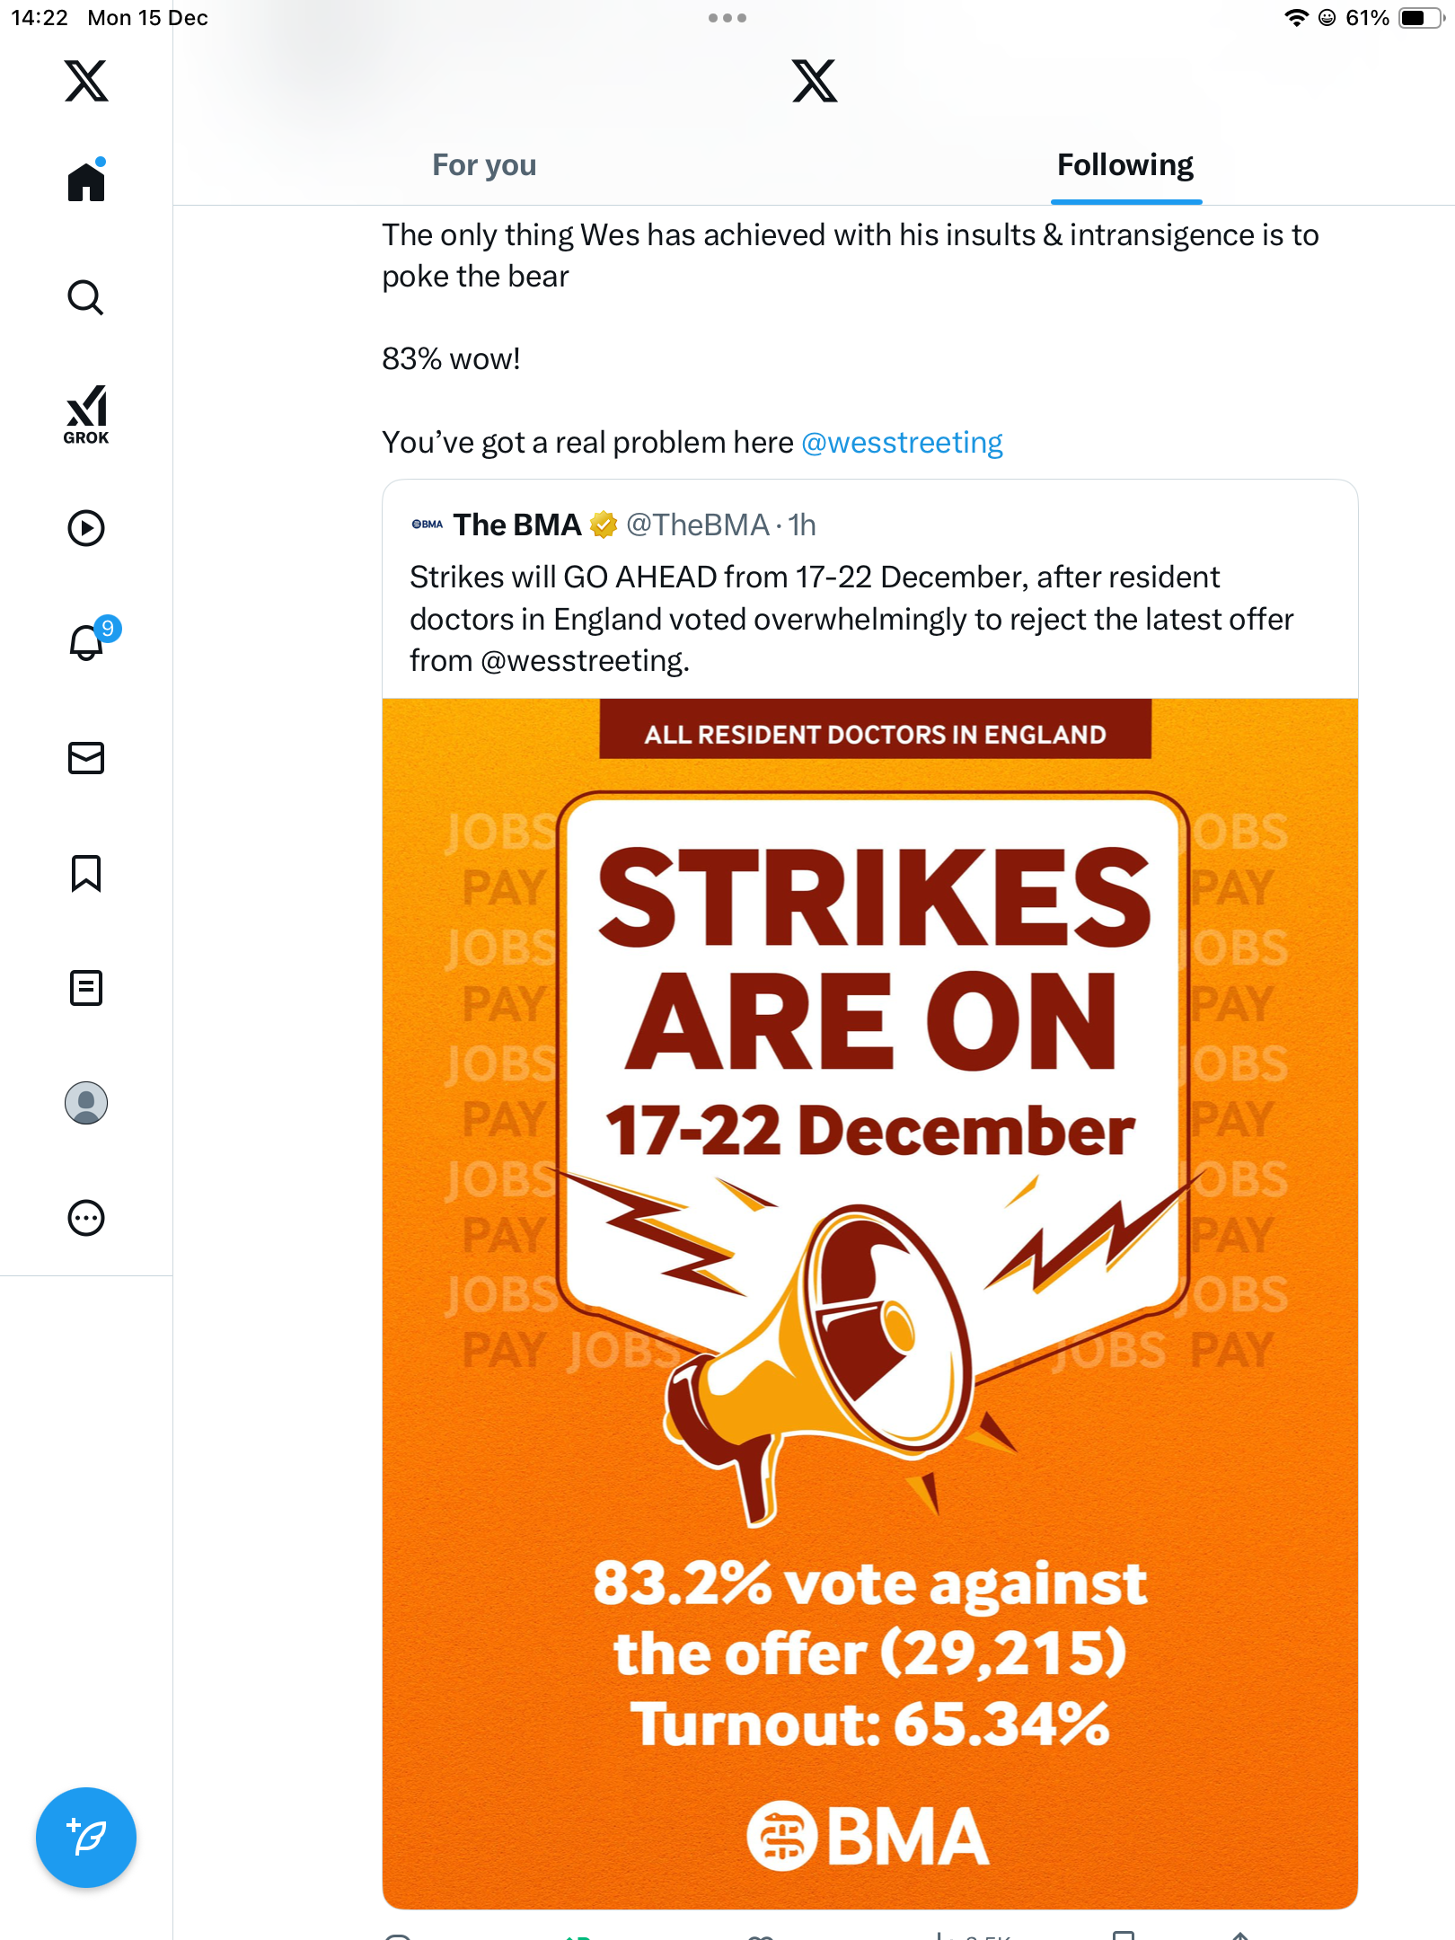Open the @wesstreeting mention link
The width and height of the screenshot is (1455, 1940).
(x=902, y=443)
